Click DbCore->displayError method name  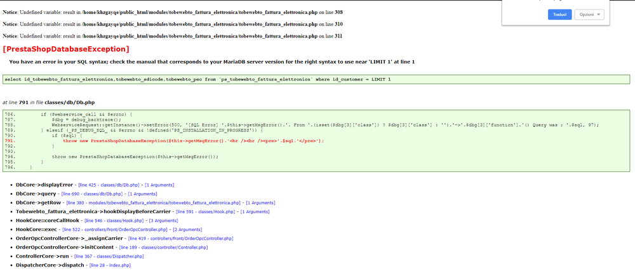point(44,185)
